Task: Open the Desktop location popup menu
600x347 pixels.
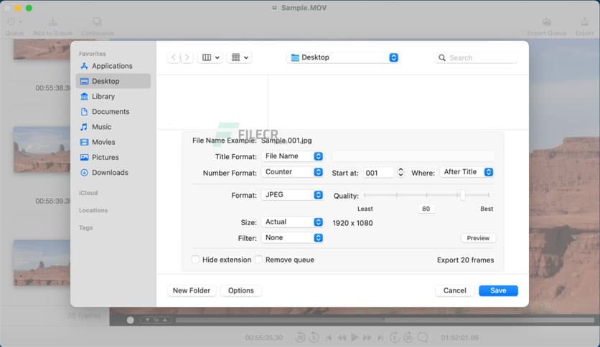Action: (342, 57)
